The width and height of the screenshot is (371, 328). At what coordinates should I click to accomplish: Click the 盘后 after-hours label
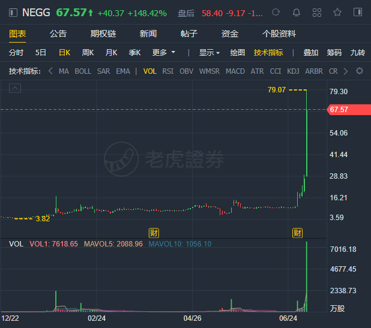pos(186,13)
